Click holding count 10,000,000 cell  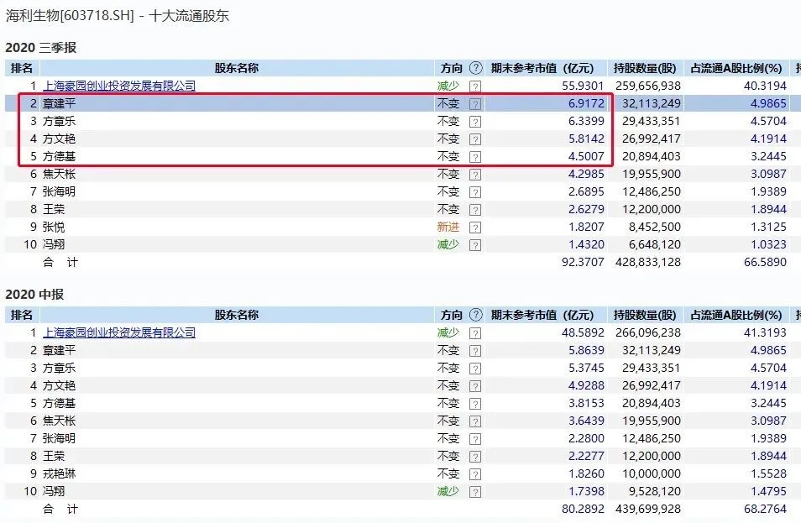tap(652, 473)
